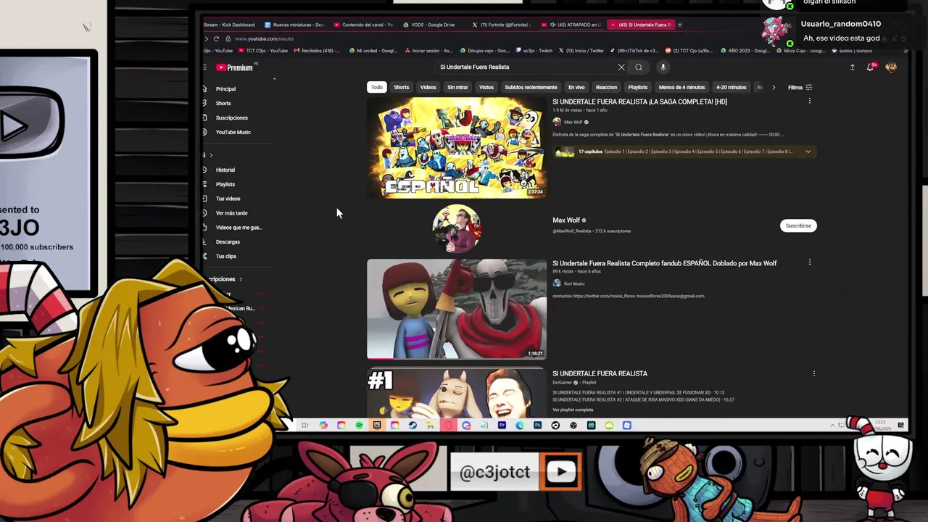Screen dimensions: 928x522
Task: Click the YouTube play icon beside @c3jotct
Action: tap(561, 473)
